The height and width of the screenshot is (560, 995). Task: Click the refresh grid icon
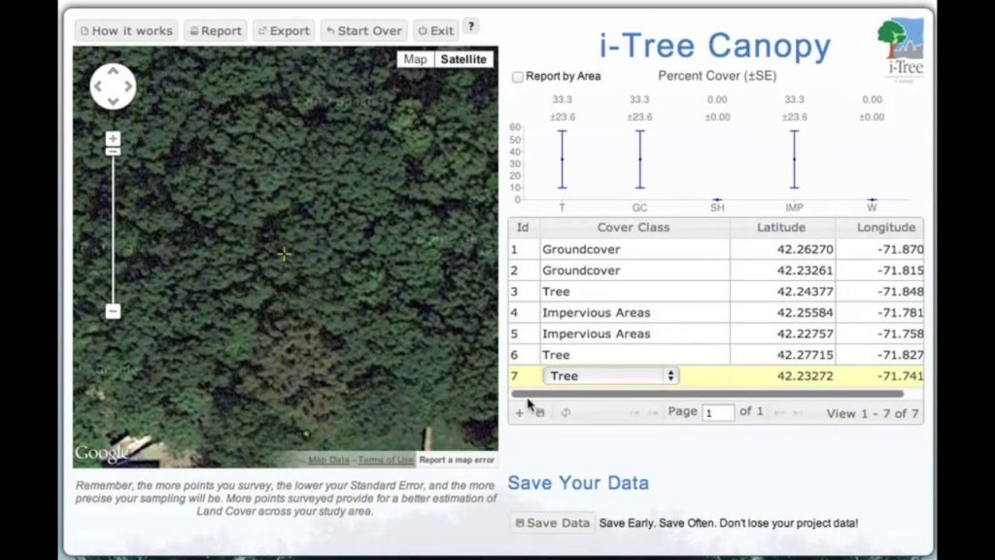pos(566,412)
